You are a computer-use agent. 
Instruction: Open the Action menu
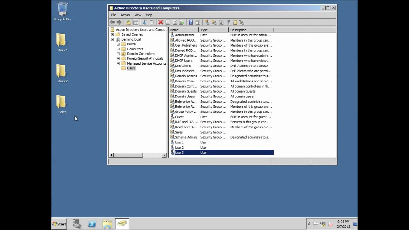point(125,15)
